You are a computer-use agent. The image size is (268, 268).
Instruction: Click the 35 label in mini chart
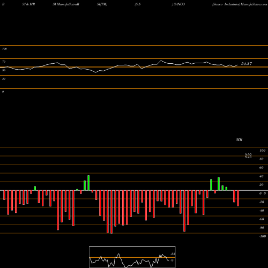click(x=173, y=254)
